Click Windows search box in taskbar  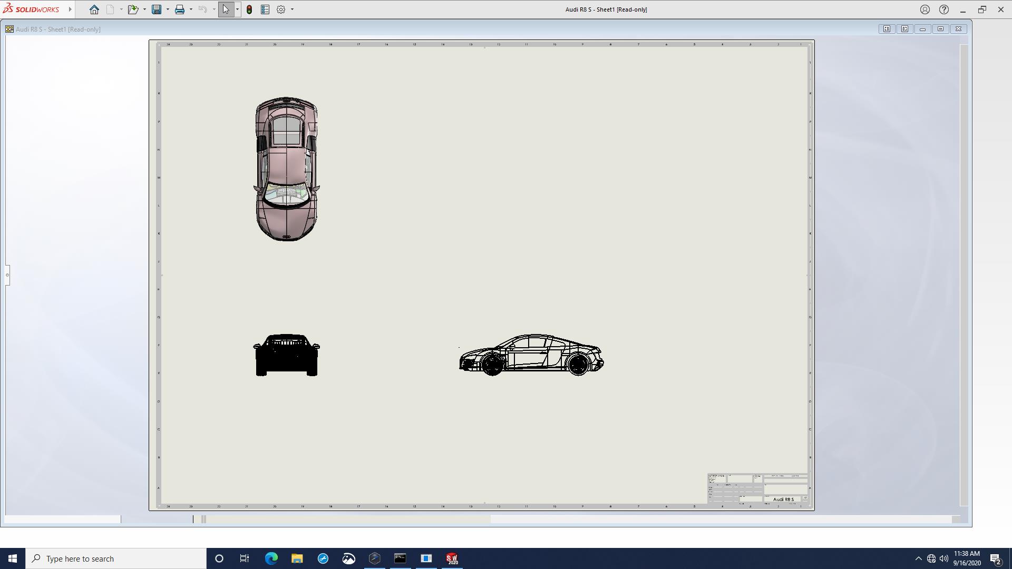pyautogui.click(x=116, y=558)
